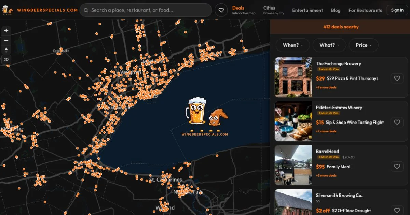Expand +3 more deals for BarrelHead

(x=326, y=175)
